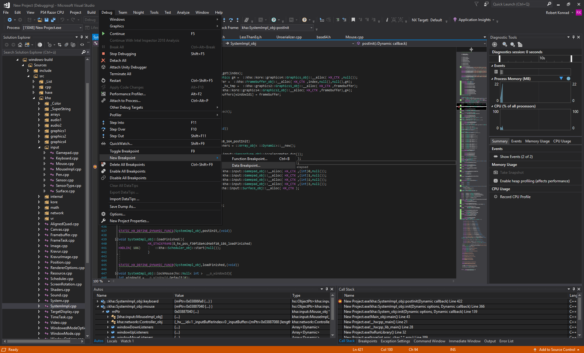This screenshot has height=353, width=584.
Task: Expand the mPtr row in Autos
Action: 103,312
